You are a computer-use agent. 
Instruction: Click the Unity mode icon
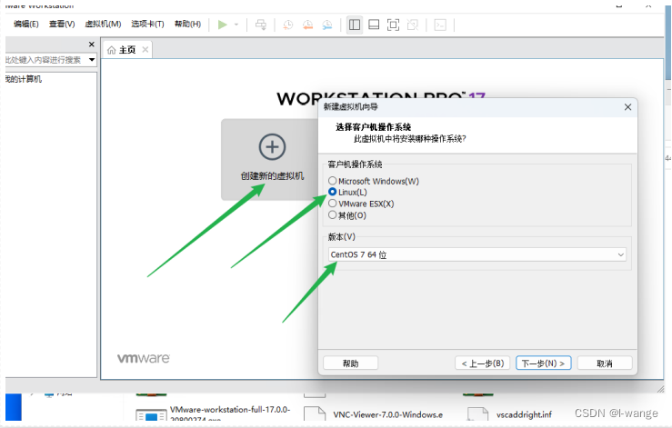coord(413,25)
